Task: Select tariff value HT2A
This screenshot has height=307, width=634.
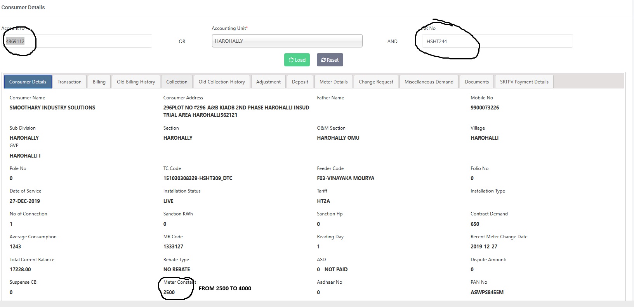Action: [323, 201]
